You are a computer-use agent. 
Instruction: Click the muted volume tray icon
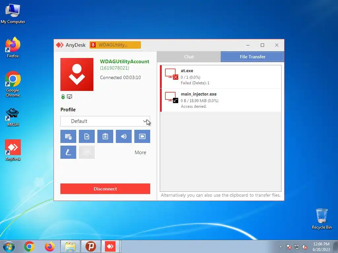(305, 247)
